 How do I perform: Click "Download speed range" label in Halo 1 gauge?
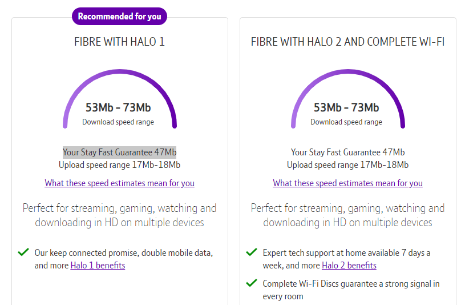[118, 122]
